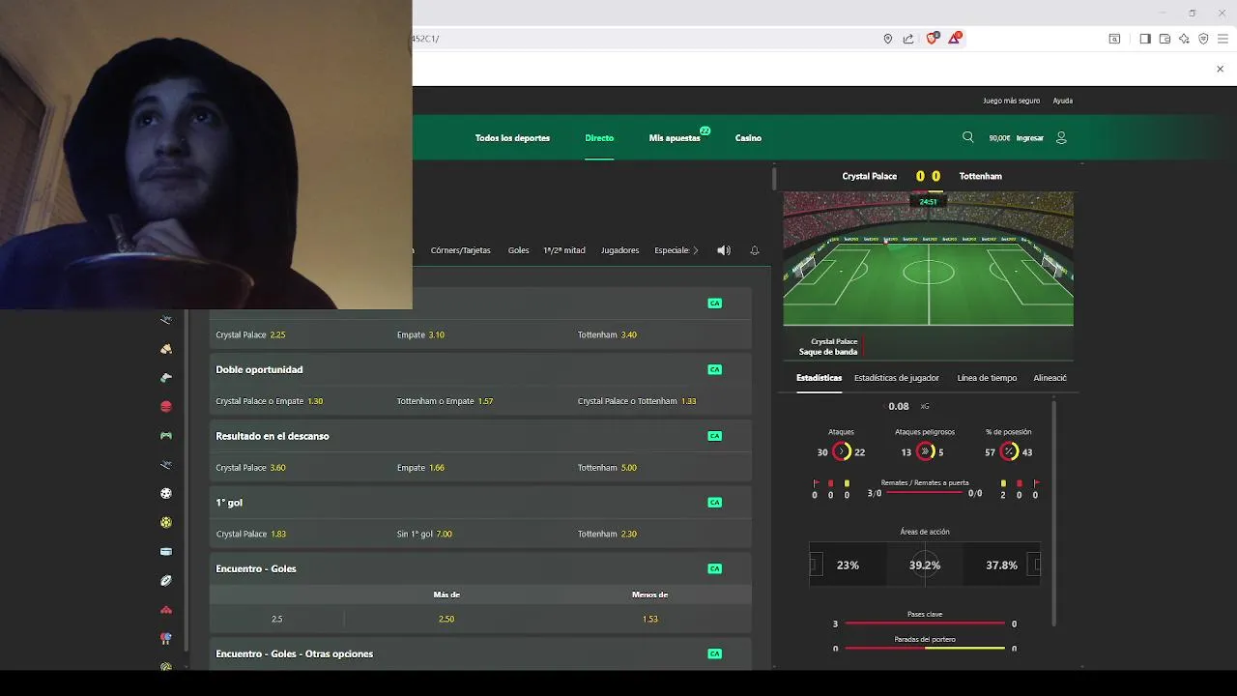
Task: Collapse the Resultado en el descanso header
Action: pos(480,436)
